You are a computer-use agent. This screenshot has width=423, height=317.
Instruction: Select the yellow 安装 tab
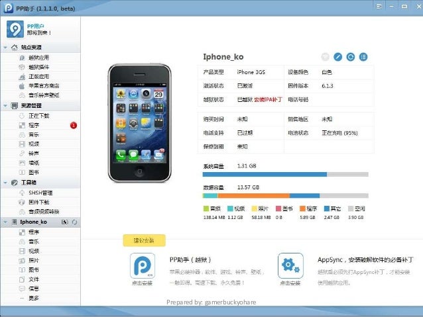click(x=144, y=240)
